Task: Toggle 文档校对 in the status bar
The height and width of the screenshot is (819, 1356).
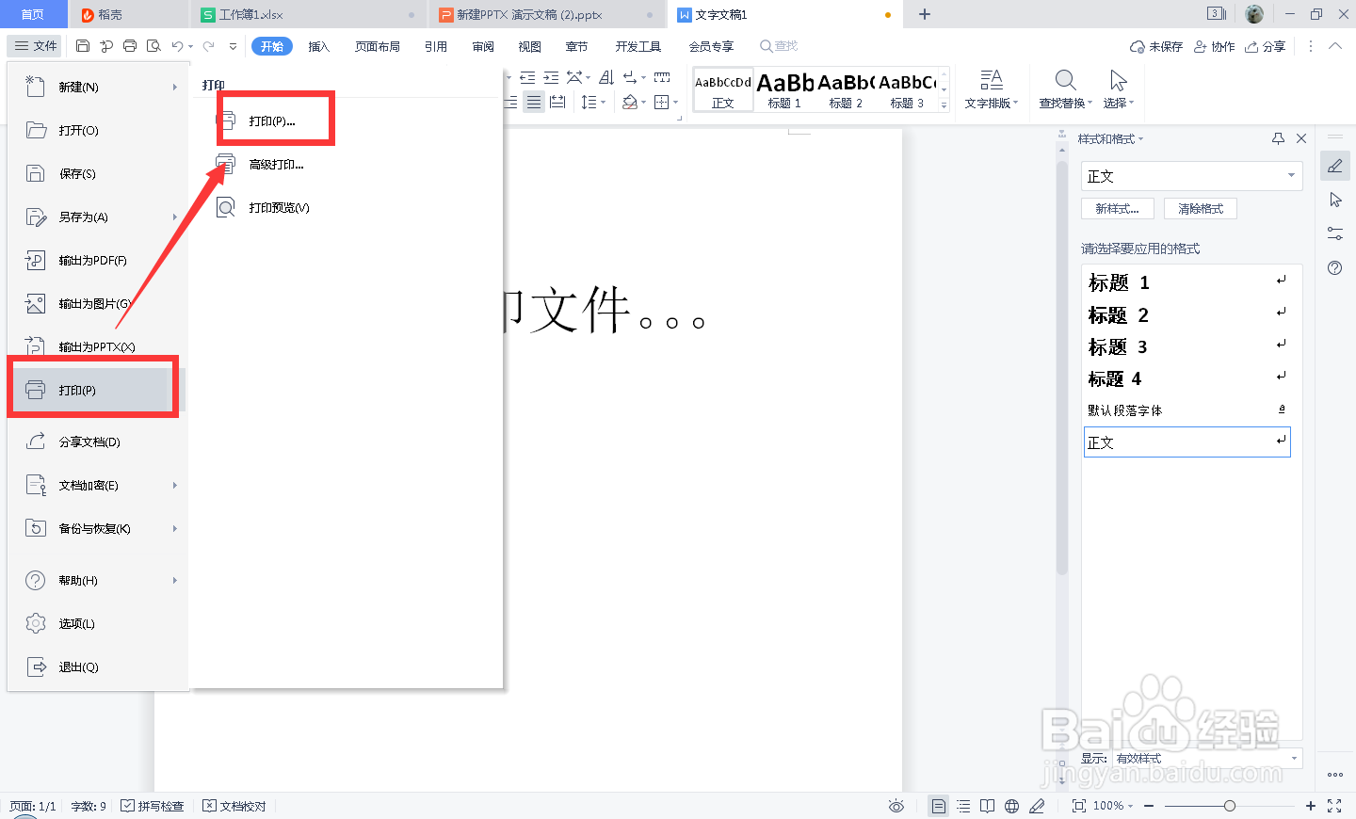Action: pos(234,806)
